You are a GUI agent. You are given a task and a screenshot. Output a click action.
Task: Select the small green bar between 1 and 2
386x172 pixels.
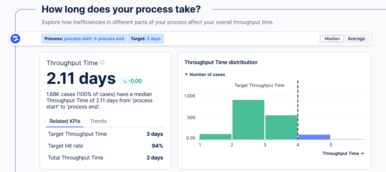pos(215,137)
